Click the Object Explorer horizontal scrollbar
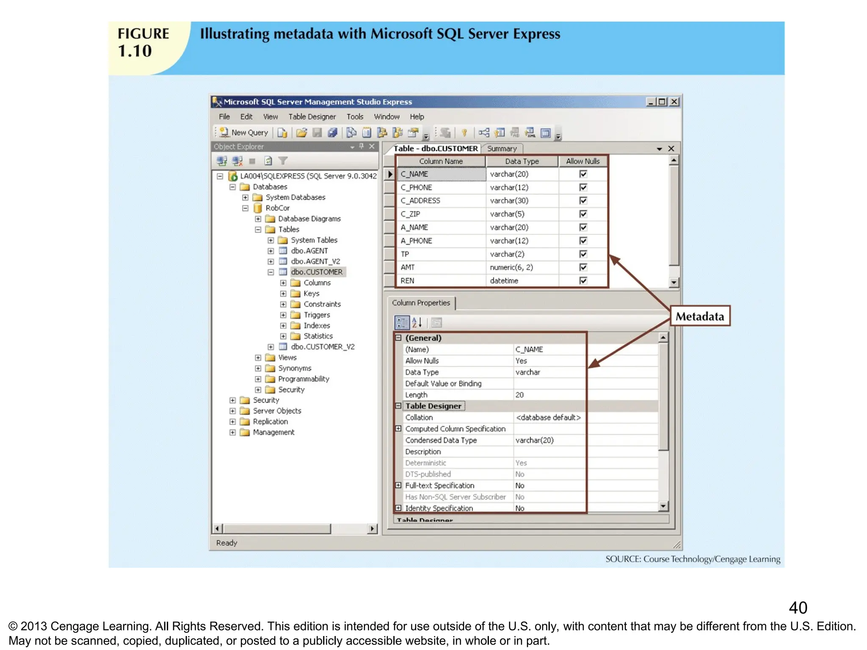The height and width of the screenshot is (650, 867). click(x=277, y=529)
